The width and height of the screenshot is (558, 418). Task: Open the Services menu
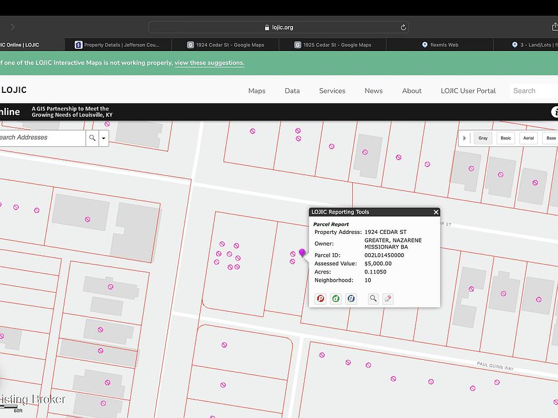[332, 91]
